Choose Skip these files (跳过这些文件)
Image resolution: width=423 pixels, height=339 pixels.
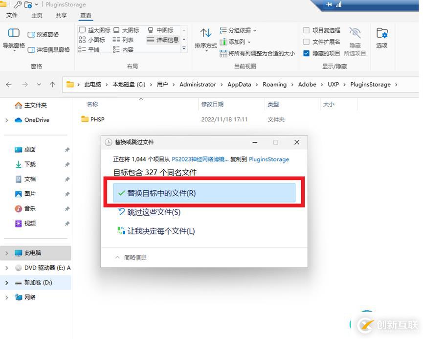tap(149, 212)
